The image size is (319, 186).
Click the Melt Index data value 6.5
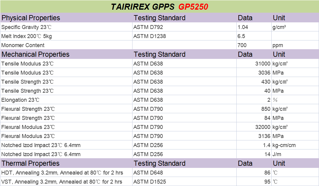(x=241, y=36)
